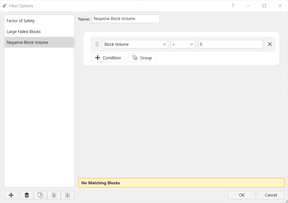Open help via question mark icon
The image size is (288, 203).
click(233, 6)
